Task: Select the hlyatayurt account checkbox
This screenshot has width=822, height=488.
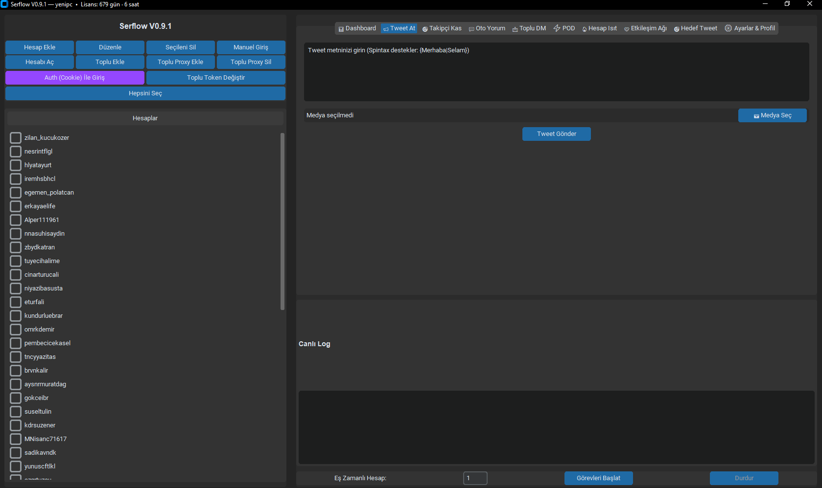Action: coord(16,165)
